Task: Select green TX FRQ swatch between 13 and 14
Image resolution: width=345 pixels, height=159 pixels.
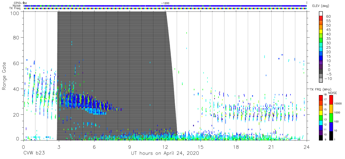Action: point(321,117)
